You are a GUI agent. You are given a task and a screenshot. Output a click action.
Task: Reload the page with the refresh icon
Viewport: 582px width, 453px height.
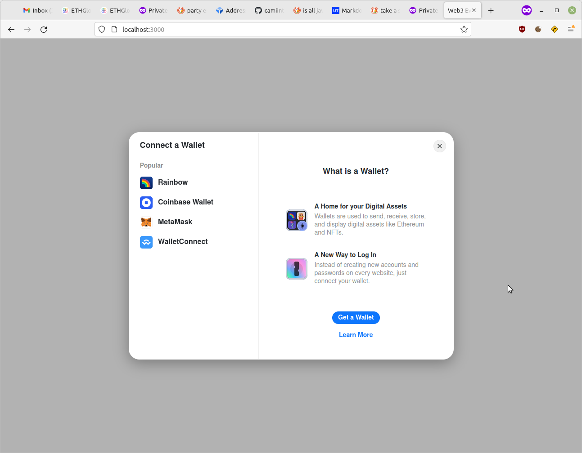point(44,29)
